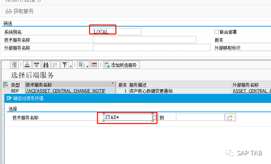This screenshot has width=271, height=164.
Task: Open the /ACI/ASSET_CENTRAL_CHANGE_NOTIF service link
Action: [66, 91]
